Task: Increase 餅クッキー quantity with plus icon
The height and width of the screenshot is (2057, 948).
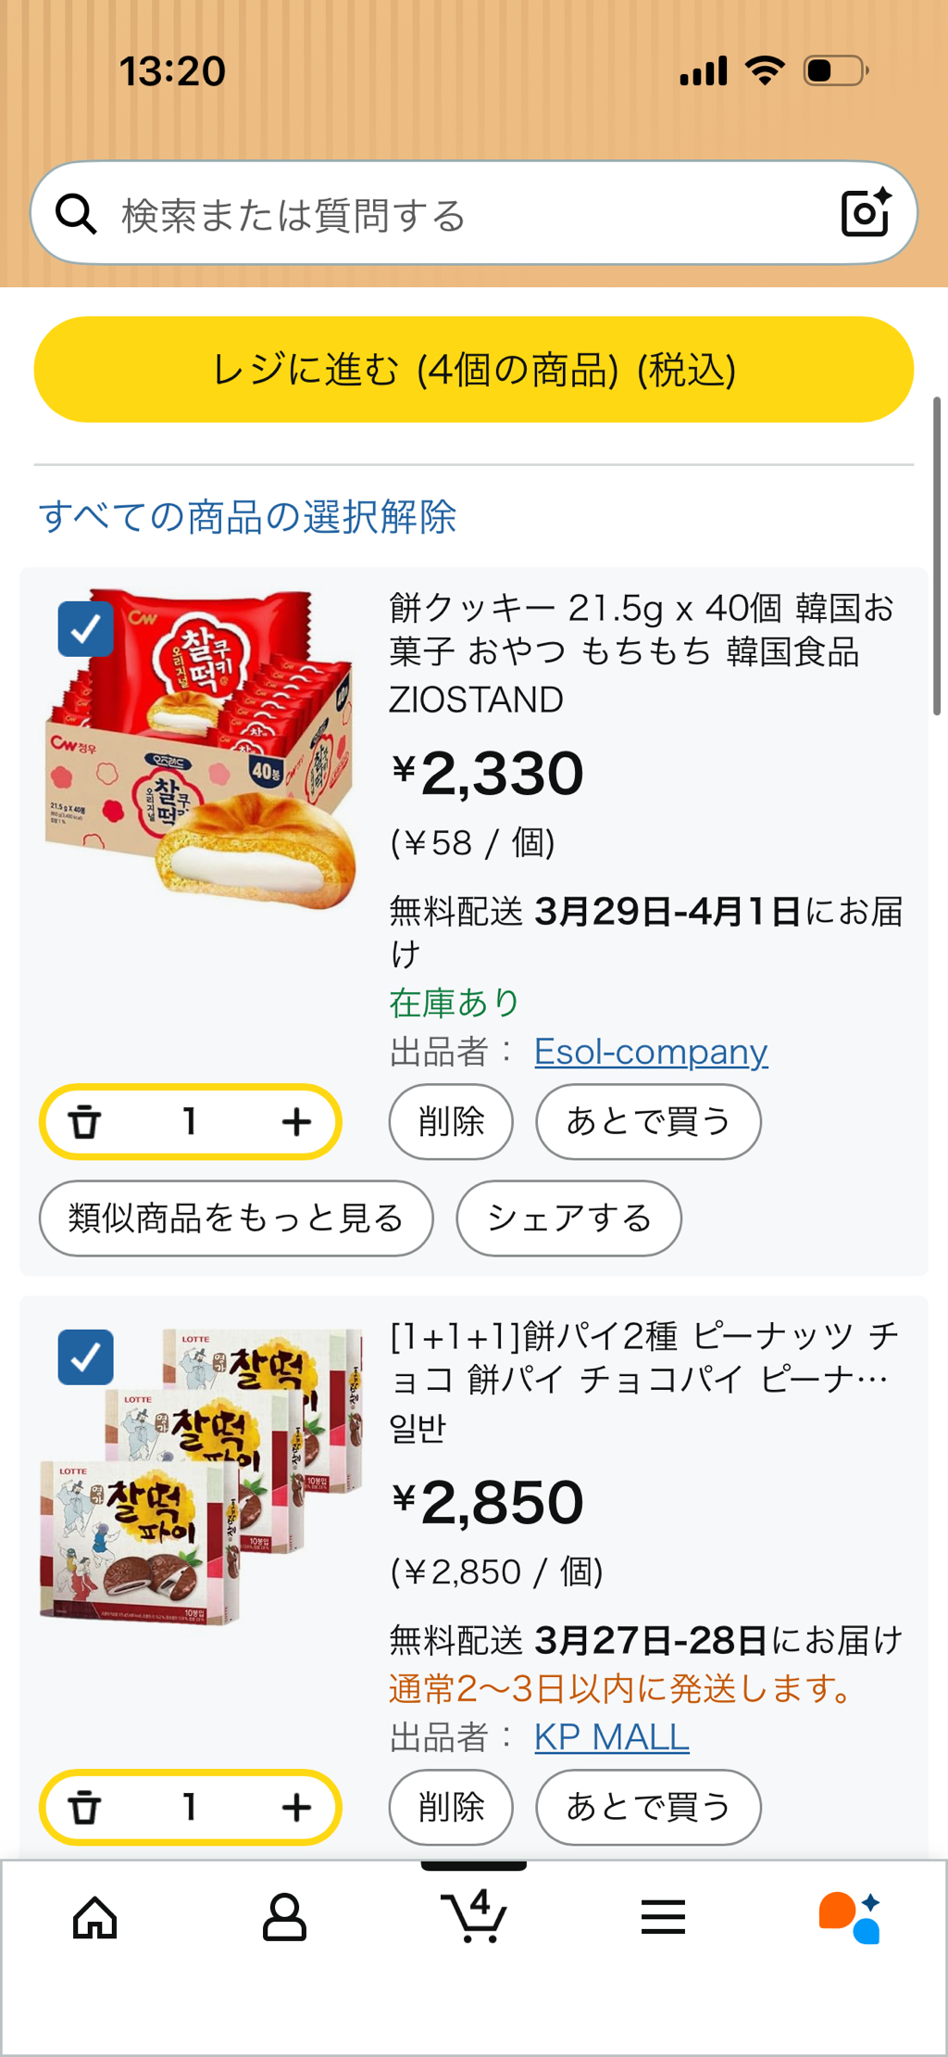Action: [x=296, y=1121]
